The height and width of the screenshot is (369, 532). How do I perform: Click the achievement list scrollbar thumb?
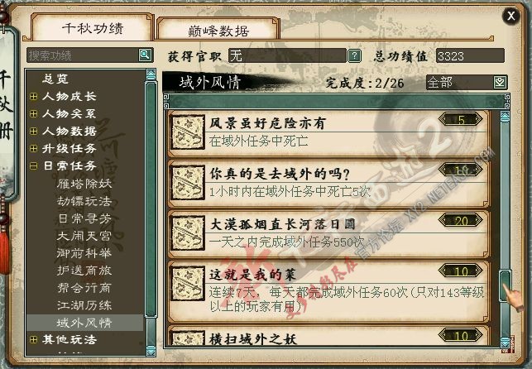pyautogui.click(x=505, y=285)
